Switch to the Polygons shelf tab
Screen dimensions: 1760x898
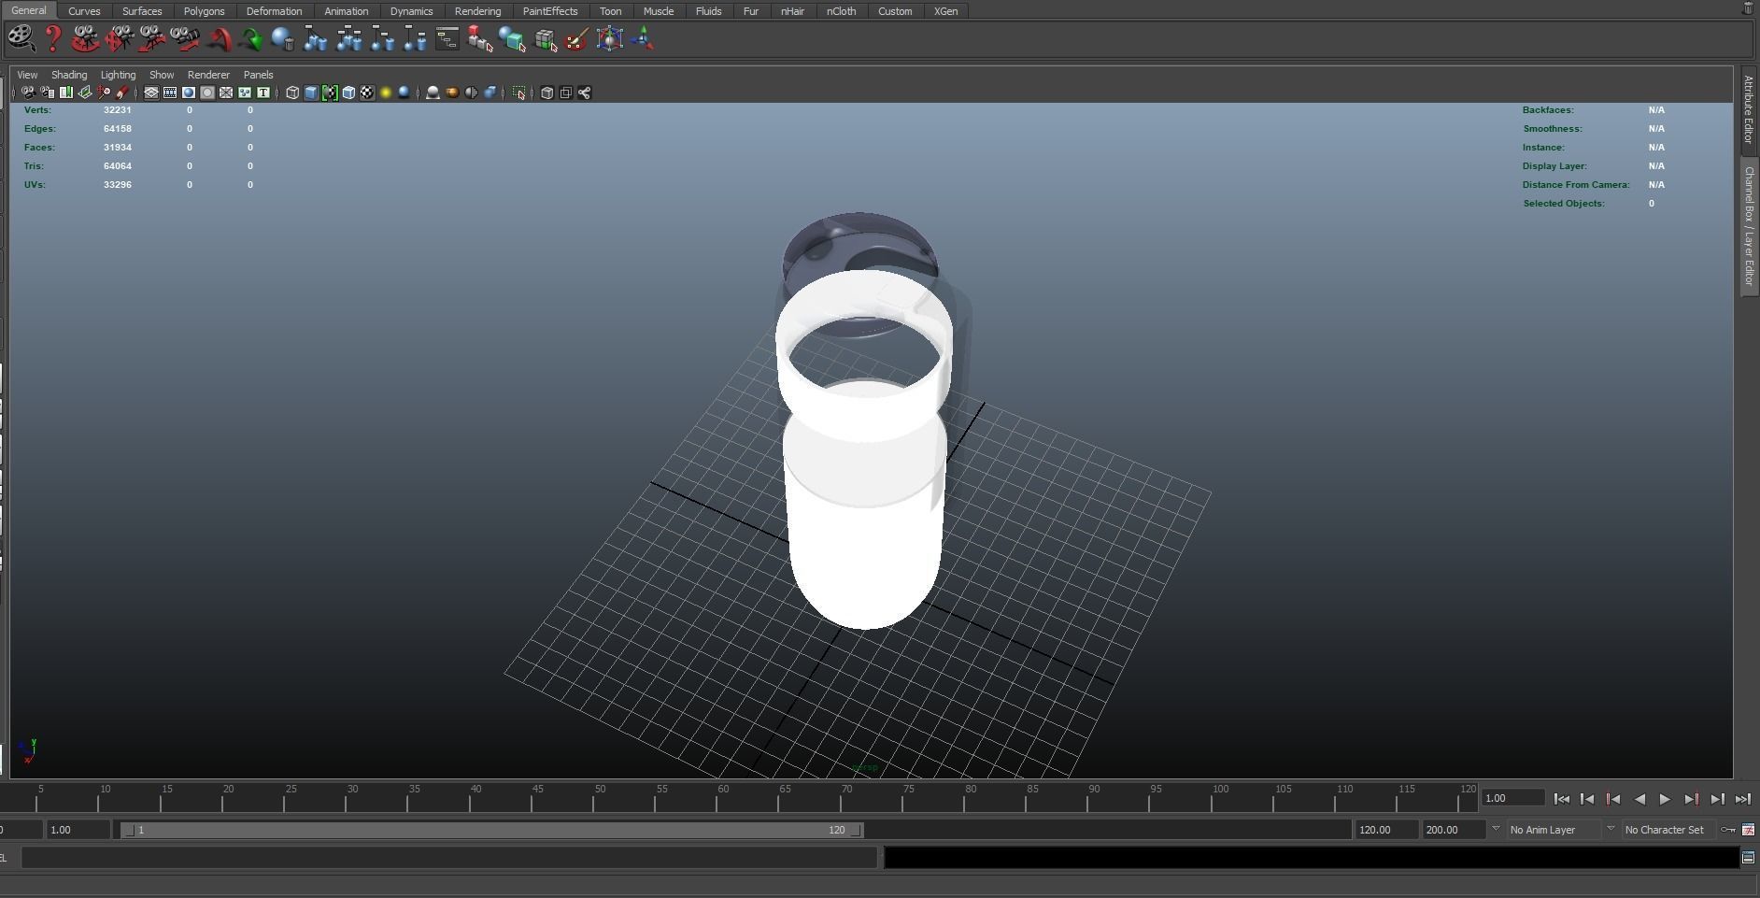click(x=204, y=11)
